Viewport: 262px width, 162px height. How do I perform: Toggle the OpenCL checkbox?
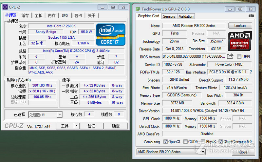[165, 142]
